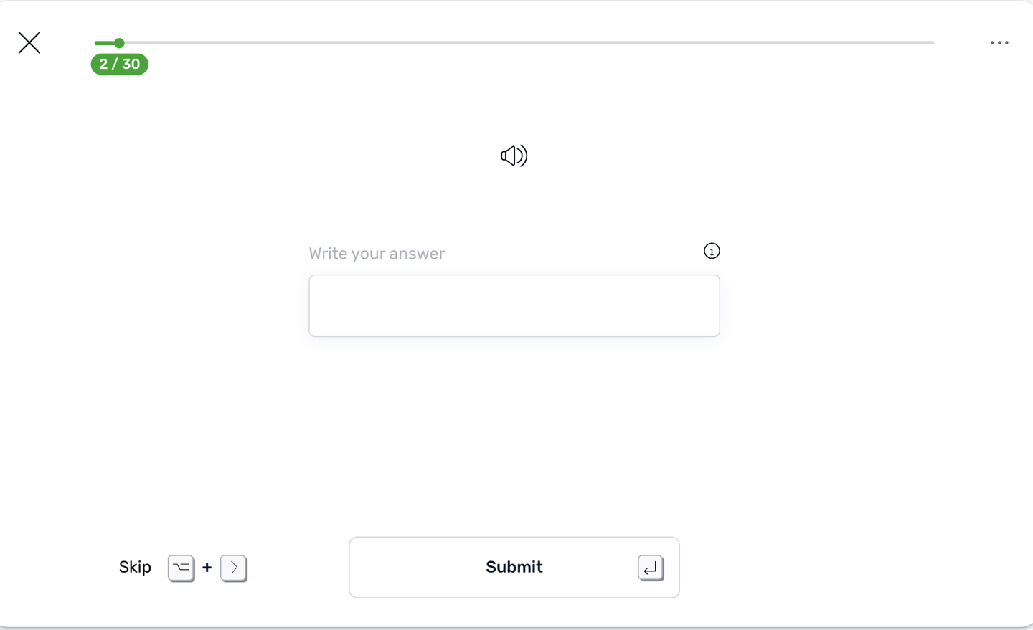The image size is (1033, 630).
Task: Focus the answer text input box
Action: [514, 305]
